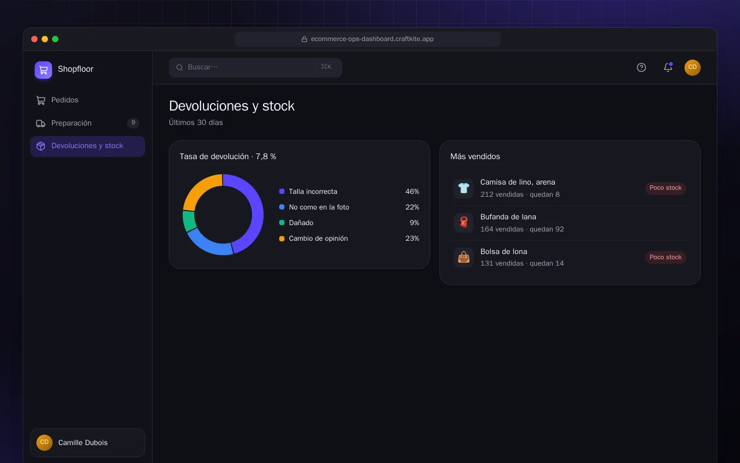Viewport: 740px width, 463px height.
Task: Open Camille Dubois profile card
Action: (x=87, y=443)
